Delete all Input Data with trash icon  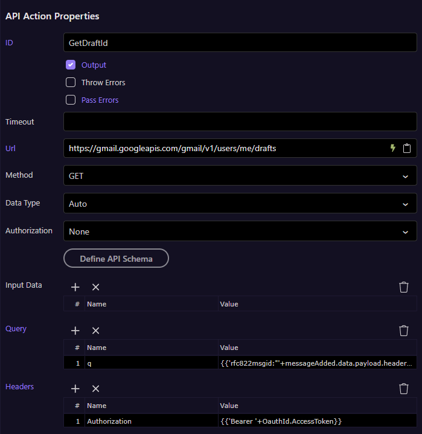click(404, 287)
